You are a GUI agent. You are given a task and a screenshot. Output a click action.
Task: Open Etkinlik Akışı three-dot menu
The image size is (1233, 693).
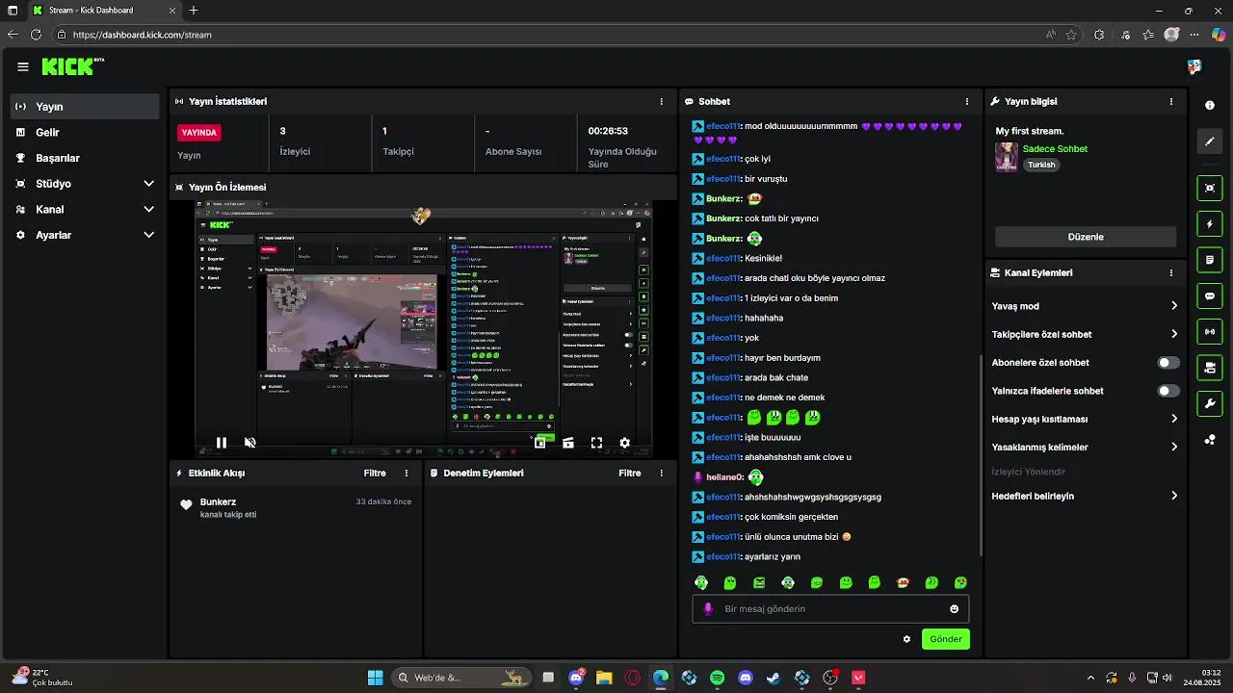coord(407,474)
